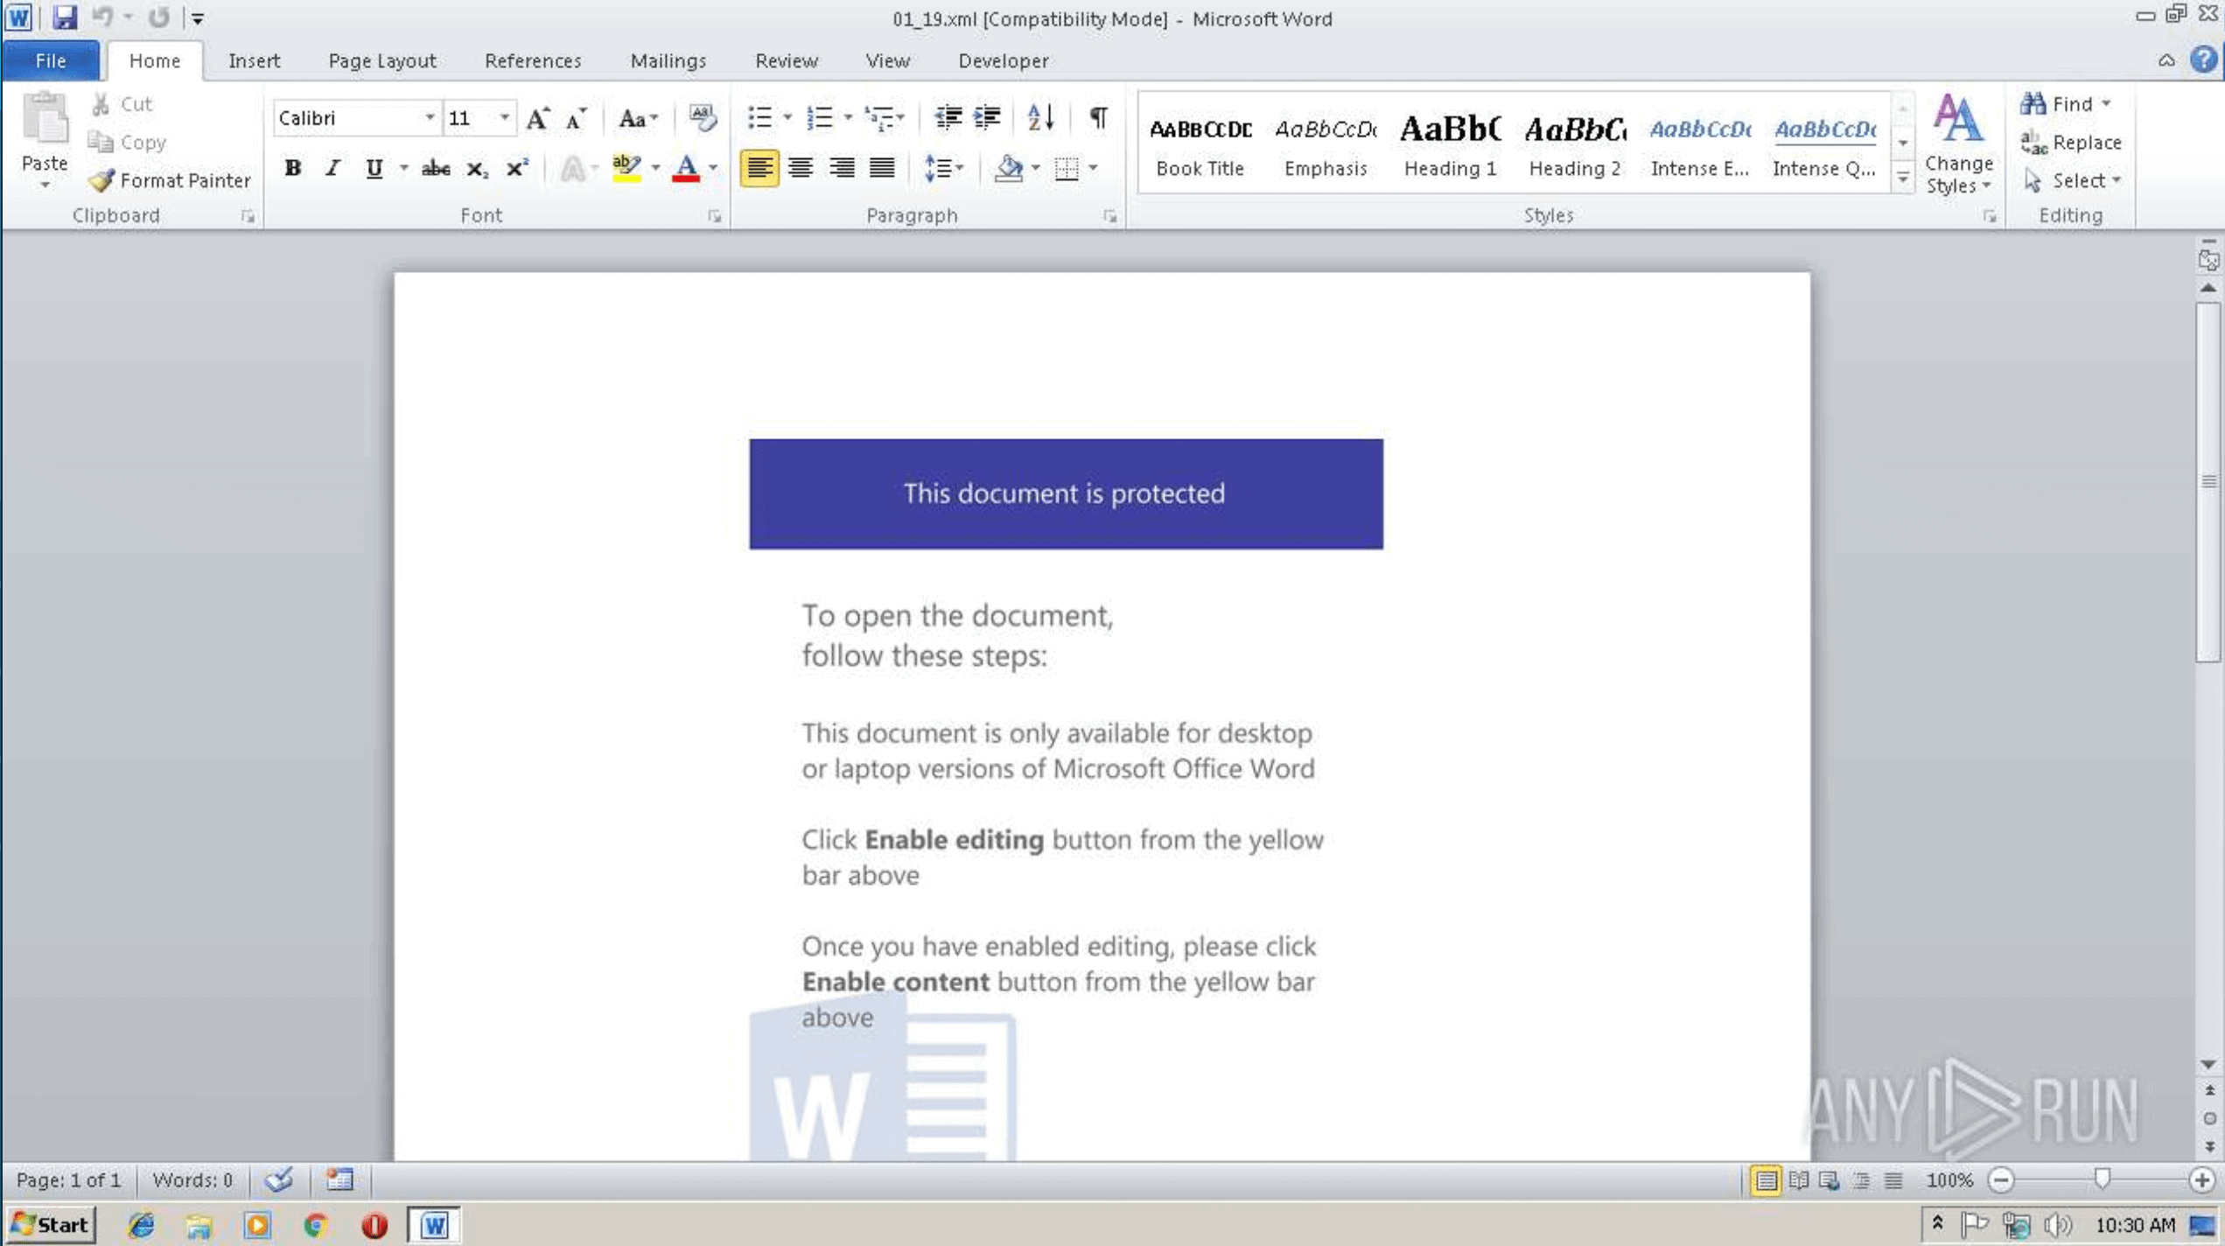The image size is (2225, 1246).
Task: Open the font name dropdown
Action: point(429,118)
